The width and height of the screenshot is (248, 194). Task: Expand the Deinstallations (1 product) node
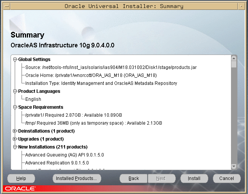[15, 131]
